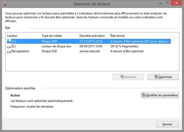Click 'Les lecteurs sont optimisés automatiquement.' text

[x=42, y=101]
